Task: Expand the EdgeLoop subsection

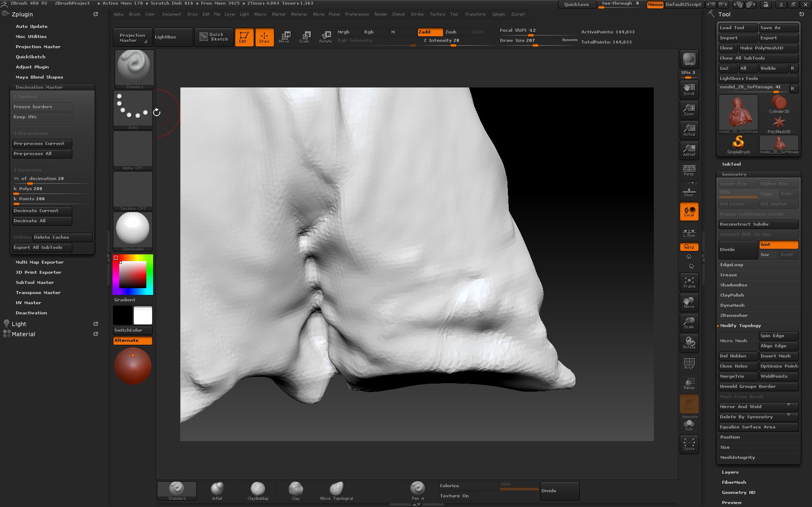Action: (x=732, y=265)
